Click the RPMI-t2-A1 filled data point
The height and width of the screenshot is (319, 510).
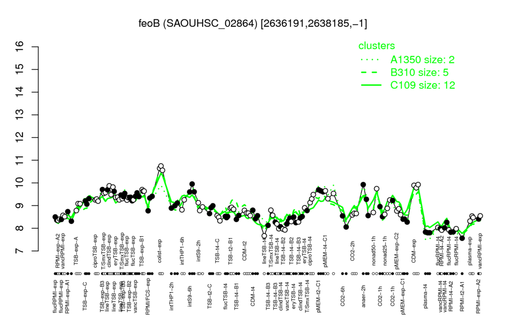click(462, 238)
